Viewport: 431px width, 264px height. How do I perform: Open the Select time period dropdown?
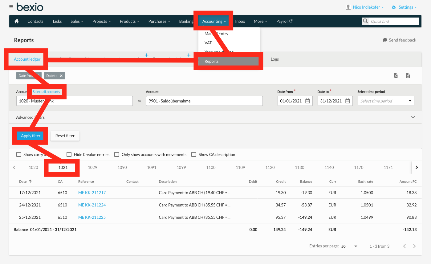tap(386, 101)
